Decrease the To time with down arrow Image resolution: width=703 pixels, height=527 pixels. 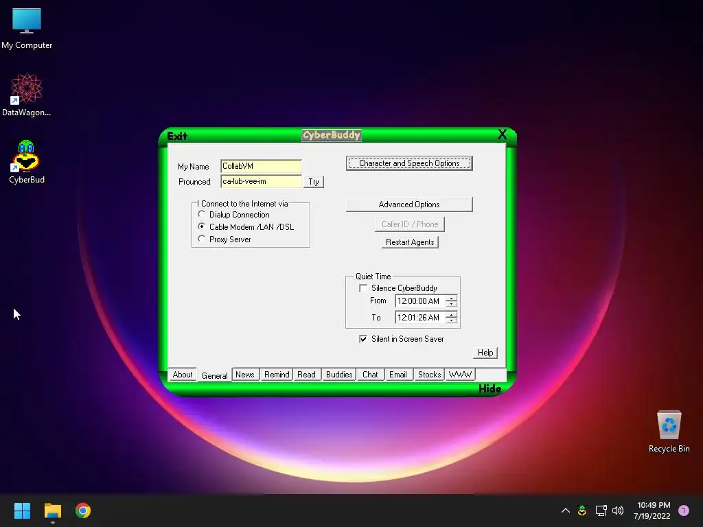[x=452, y=321]
